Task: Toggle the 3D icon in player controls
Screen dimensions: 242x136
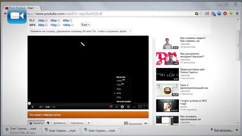Action: click(x=116, y=107)
